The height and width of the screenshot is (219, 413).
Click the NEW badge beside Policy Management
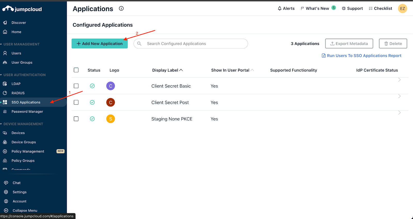[60, 151]
